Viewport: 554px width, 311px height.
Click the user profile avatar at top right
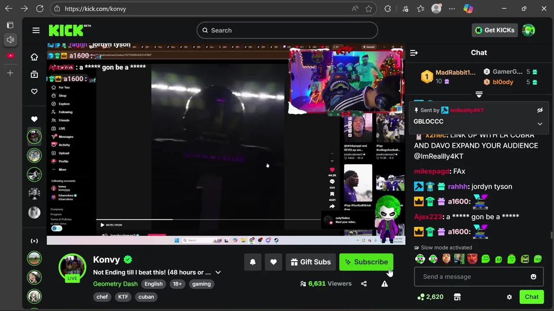(528, 30)
